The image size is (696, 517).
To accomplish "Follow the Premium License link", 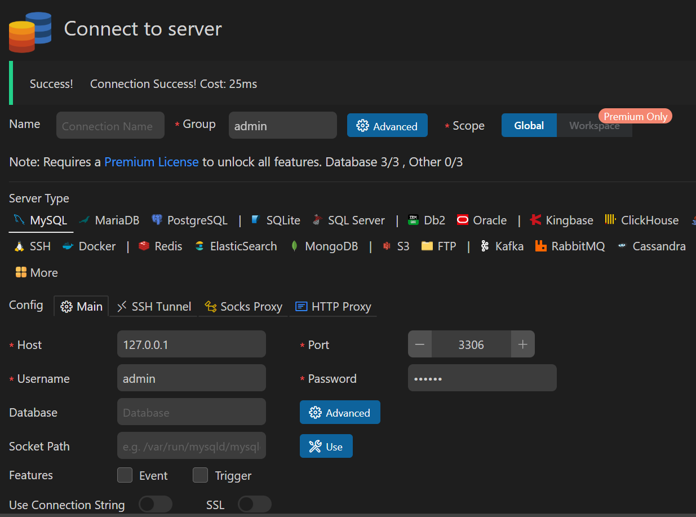I will tap(152, 162).
